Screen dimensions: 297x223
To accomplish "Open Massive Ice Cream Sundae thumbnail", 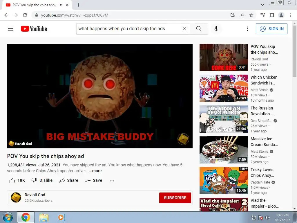I will (224, 150).
